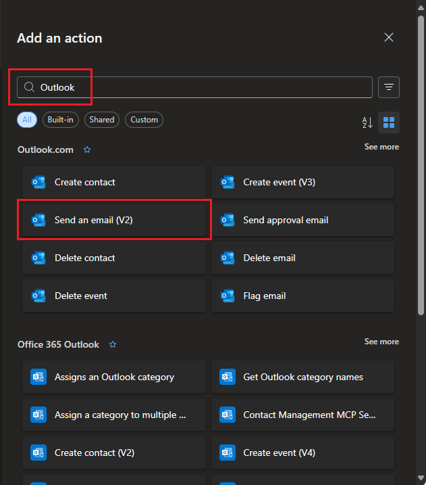This screenshot has height=485, width=426.
Task: Close the Add an action panel
Action: click(389, 37)
